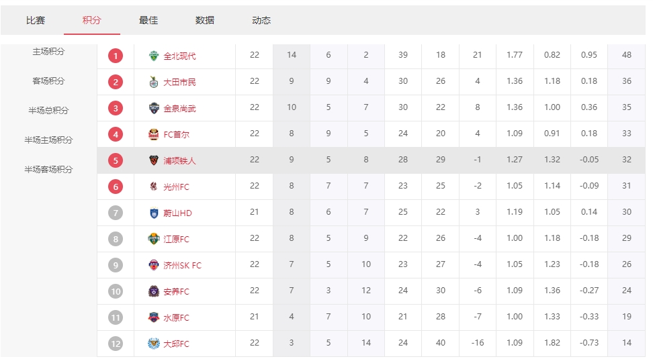Viewport: 653px width, 359px height.
Task: Click the 大邱FC team logo icon
Action: click(154, 344)
